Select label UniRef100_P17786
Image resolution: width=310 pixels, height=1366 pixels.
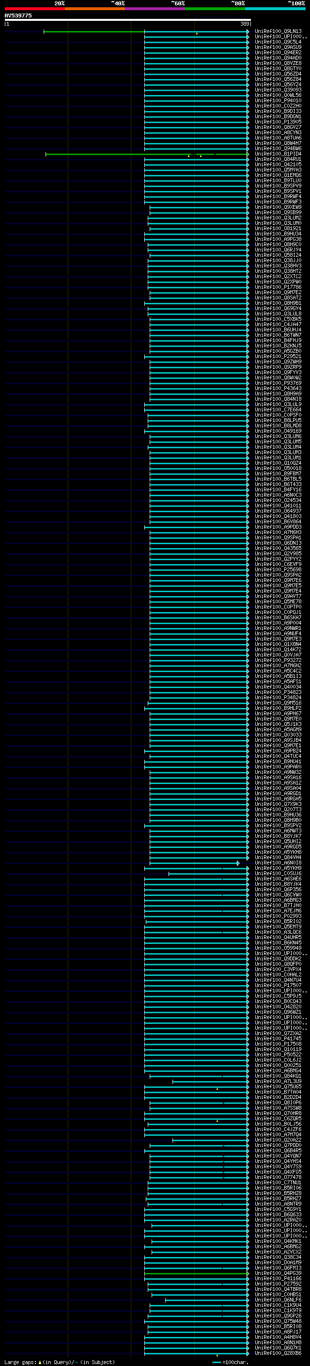point(278,287)
